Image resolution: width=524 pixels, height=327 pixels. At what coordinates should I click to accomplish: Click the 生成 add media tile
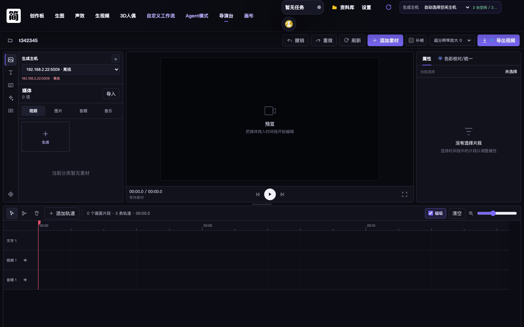click(x=45, y=137)
